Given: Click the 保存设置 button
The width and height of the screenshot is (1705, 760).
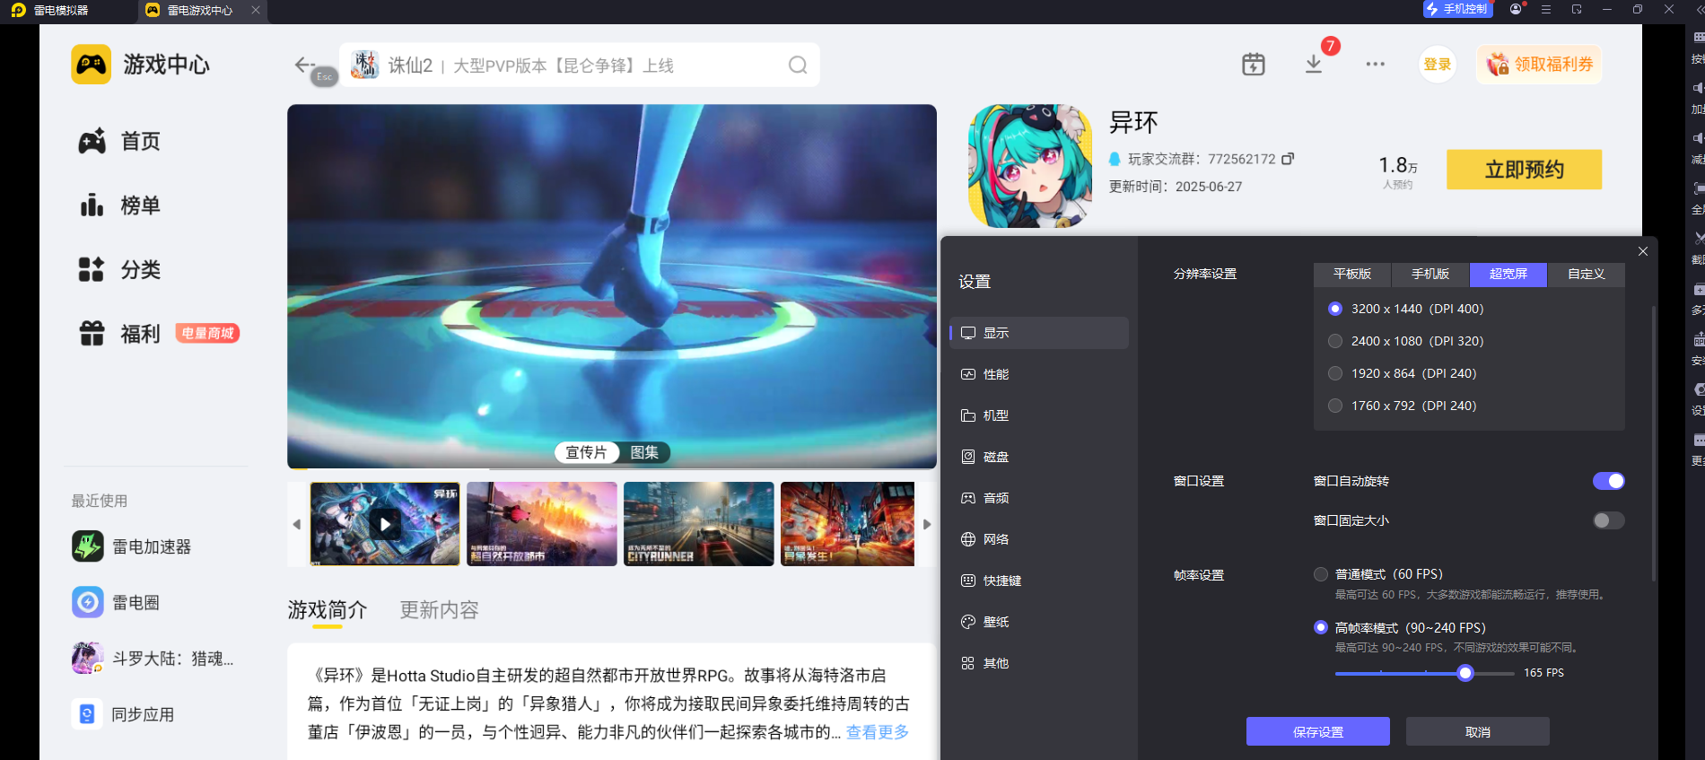Looking at the screenshot, I should [1318, 731].
